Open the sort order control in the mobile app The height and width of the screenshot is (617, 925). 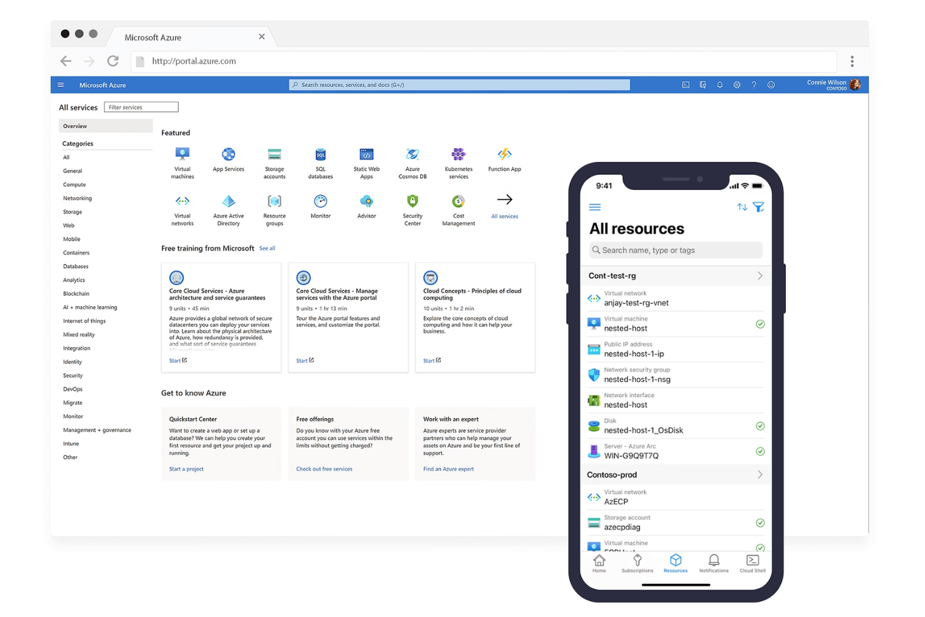[741, 206]
